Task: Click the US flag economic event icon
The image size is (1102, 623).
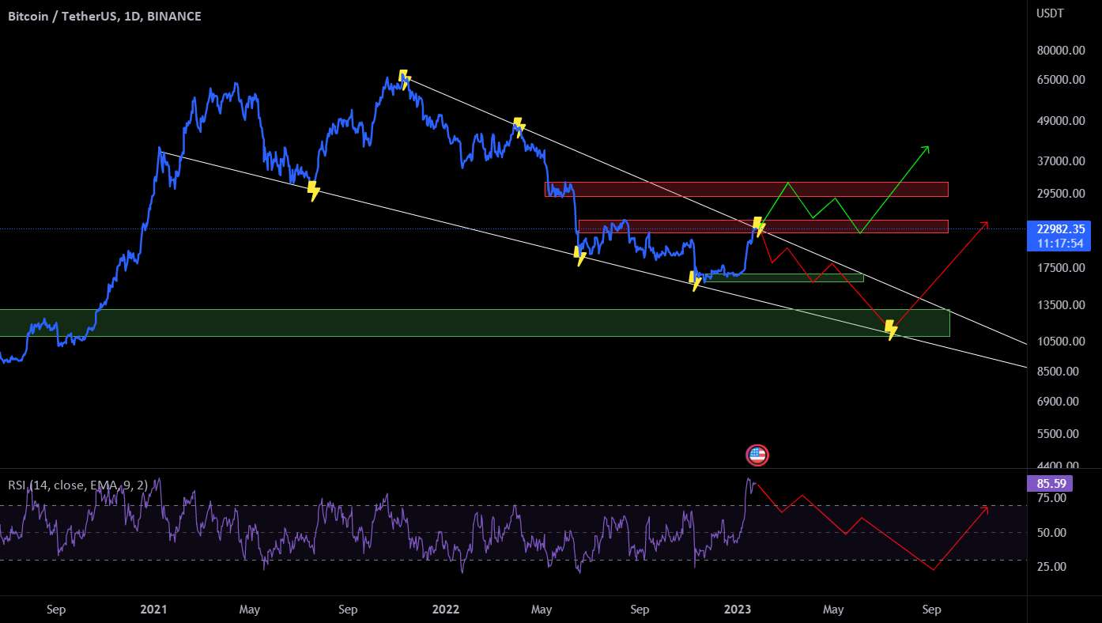Action: (757, 455)
